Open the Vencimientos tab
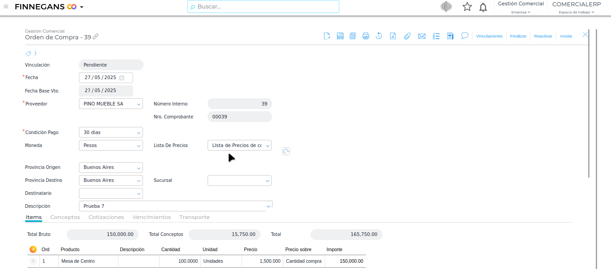 click(152, 217)
